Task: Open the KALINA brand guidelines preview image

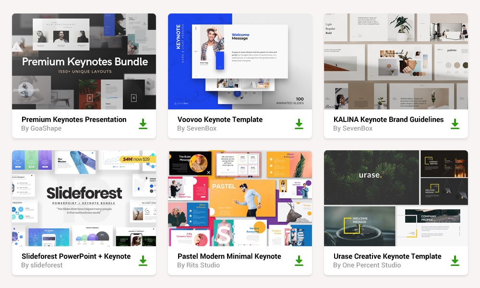Action: coord(396,61)
